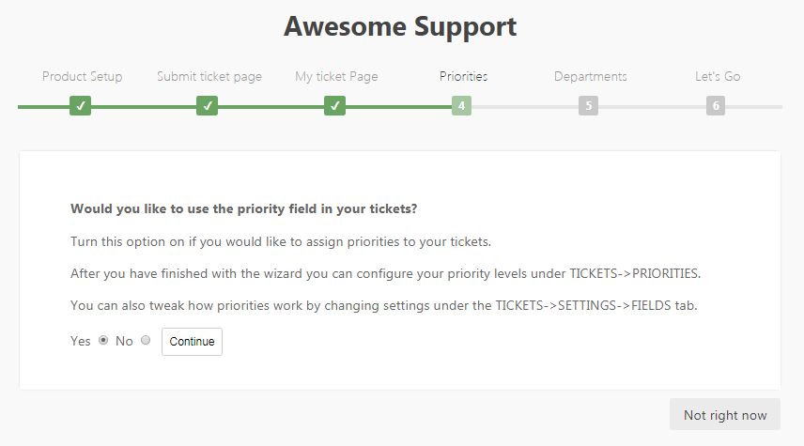This screenshot has height=446, width=804.
Task: Click the Not right now button
Action: tap(724, 415)
